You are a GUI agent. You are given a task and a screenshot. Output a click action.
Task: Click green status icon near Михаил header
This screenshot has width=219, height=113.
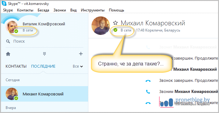pos(115,30)
